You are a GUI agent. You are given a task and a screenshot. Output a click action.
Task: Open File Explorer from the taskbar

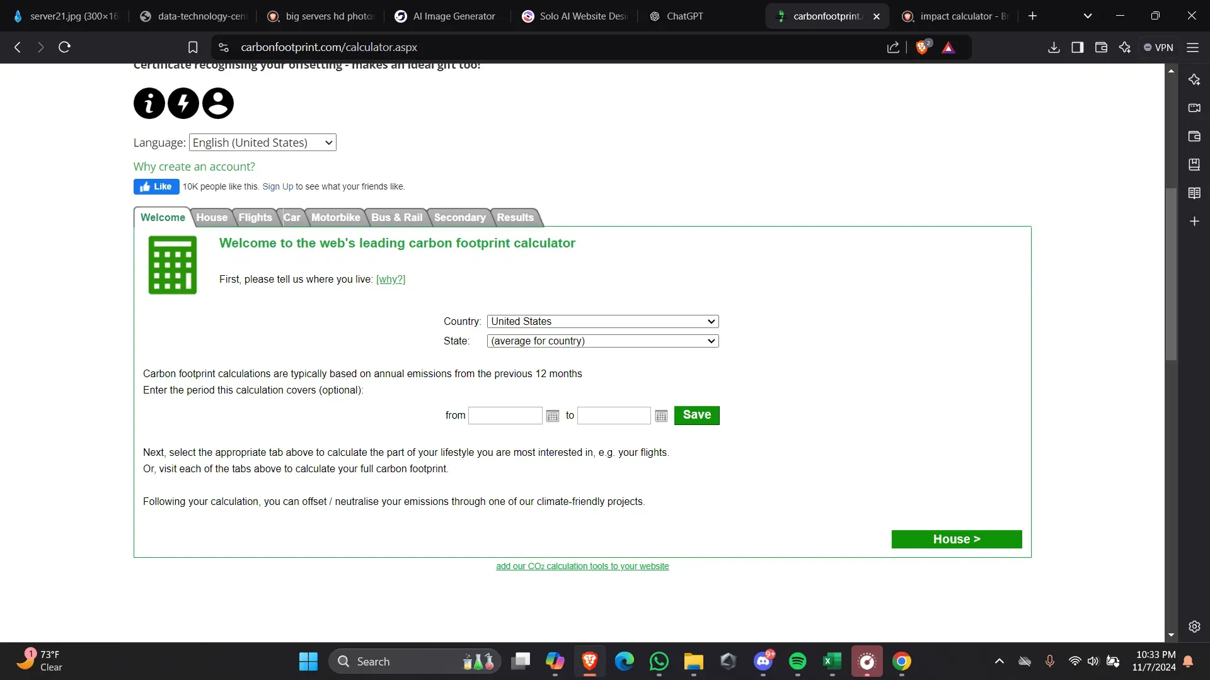tap(693, 661)
